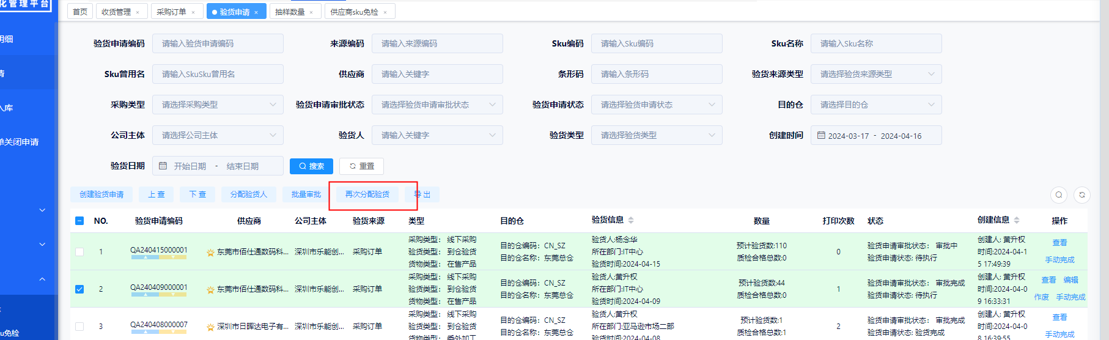Open the 采购类型 dropdown
The image size is (1109, 340).
point(218,105)
